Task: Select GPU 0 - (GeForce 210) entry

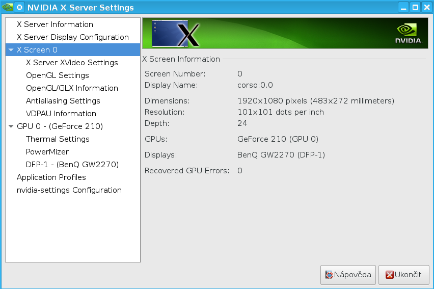Action: pos(60,126)
